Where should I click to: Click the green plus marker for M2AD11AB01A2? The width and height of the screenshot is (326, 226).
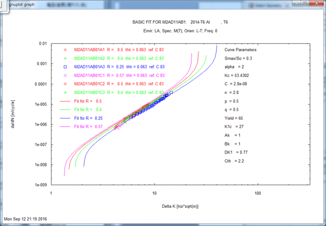[x=65, y=58]
